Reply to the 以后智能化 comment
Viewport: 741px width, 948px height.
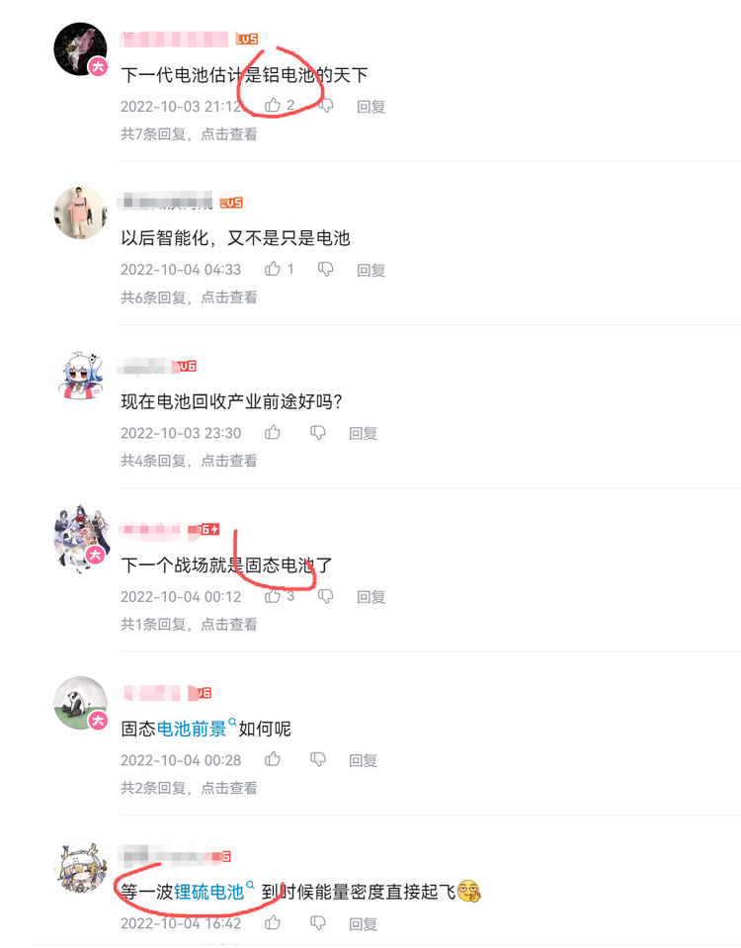pos(371,270)
